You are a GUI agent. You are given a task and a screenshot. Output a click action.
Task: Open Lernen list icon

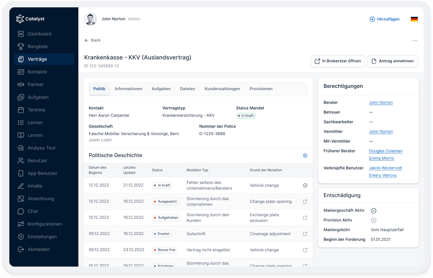pos(21,123)
